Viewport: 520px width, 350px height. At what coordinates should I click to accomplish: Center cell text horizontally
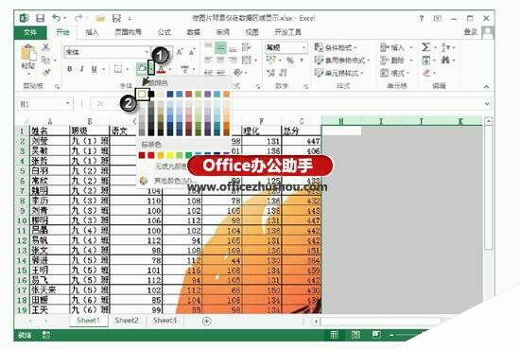[x=220, y=60]
